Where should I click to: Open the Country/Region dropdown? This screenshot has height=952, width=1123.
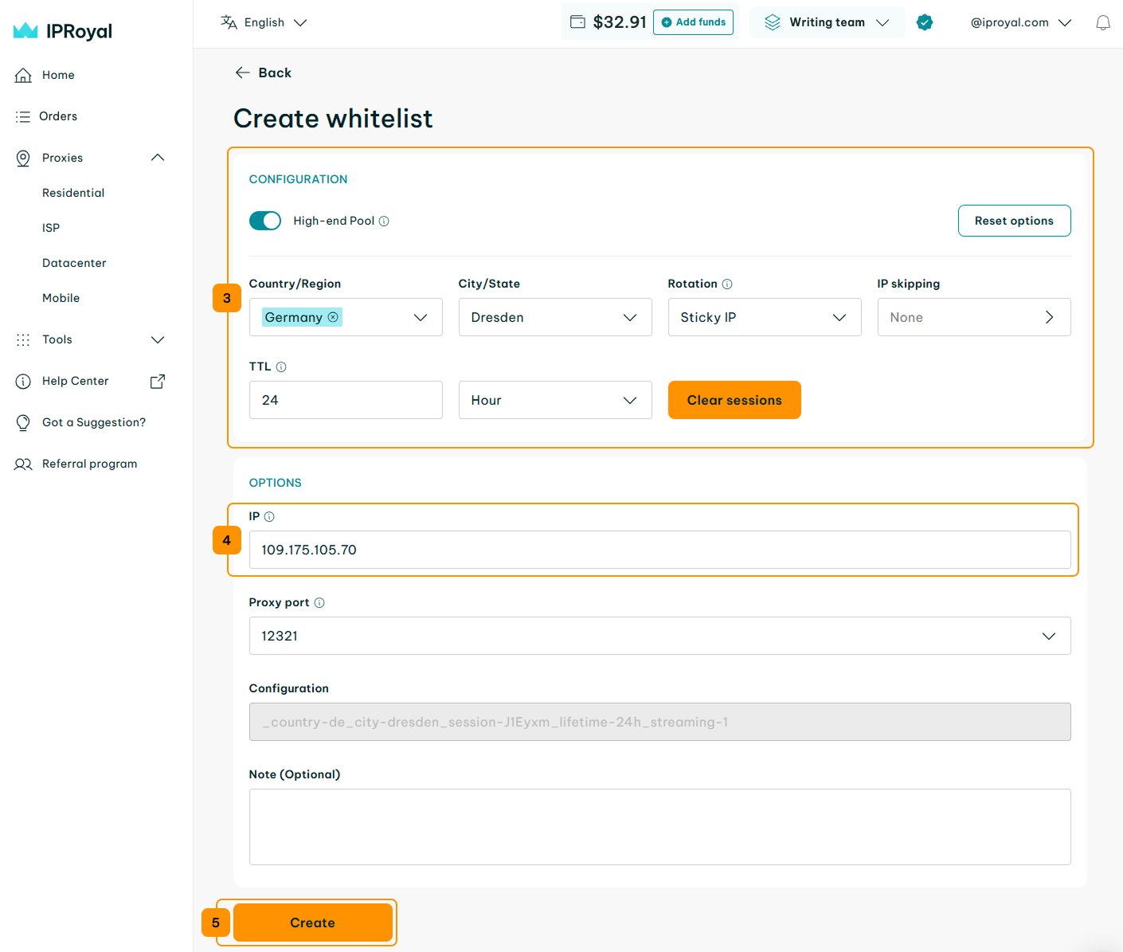[346, 317]
